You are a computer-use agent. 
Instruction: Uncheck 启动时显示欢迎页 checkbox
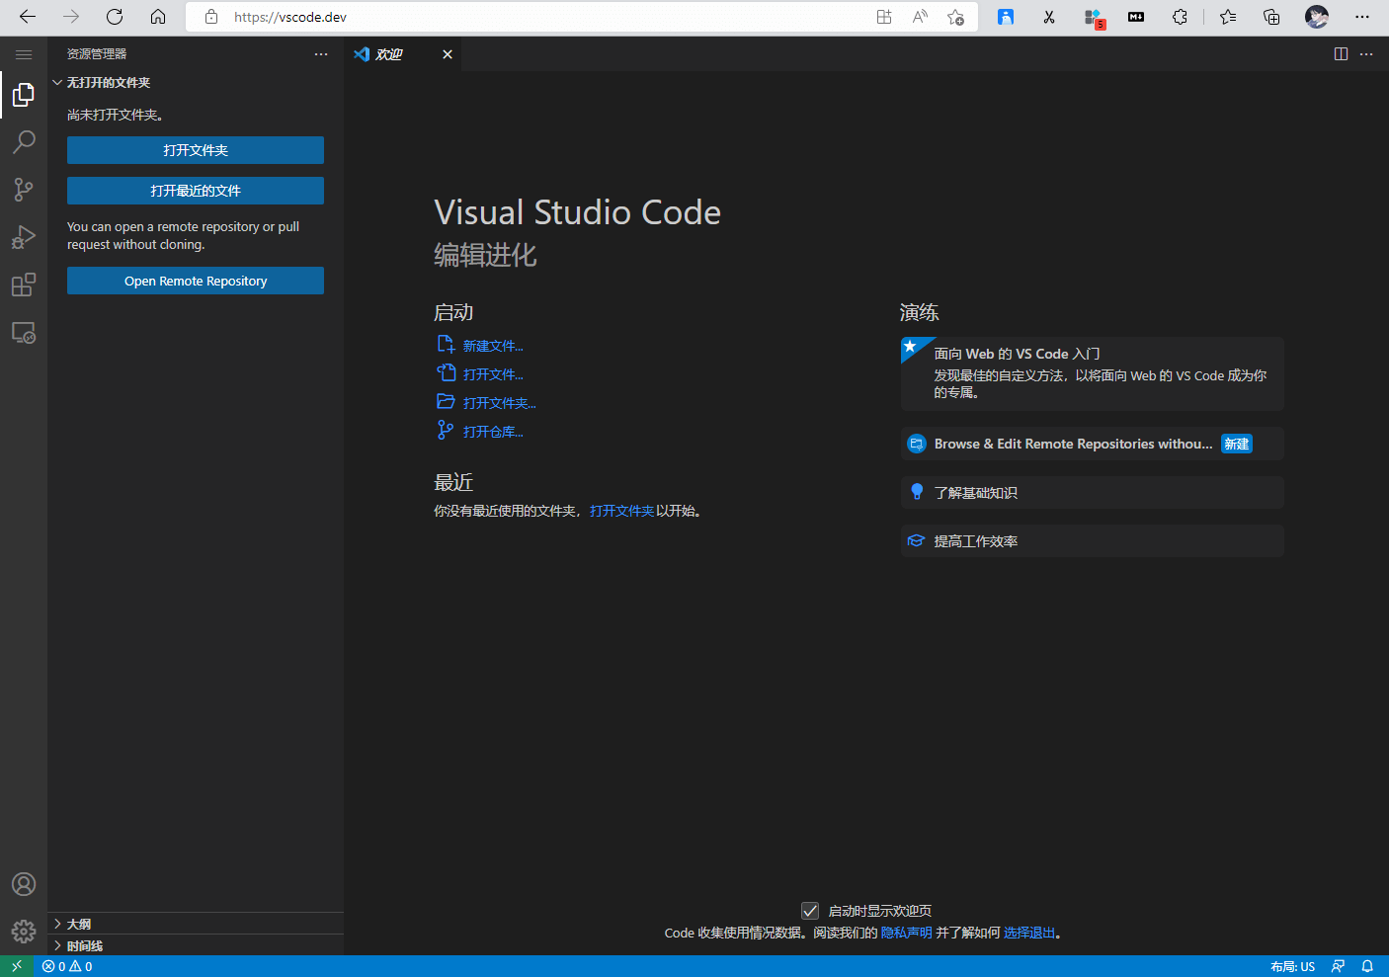[x=810, y=911]
